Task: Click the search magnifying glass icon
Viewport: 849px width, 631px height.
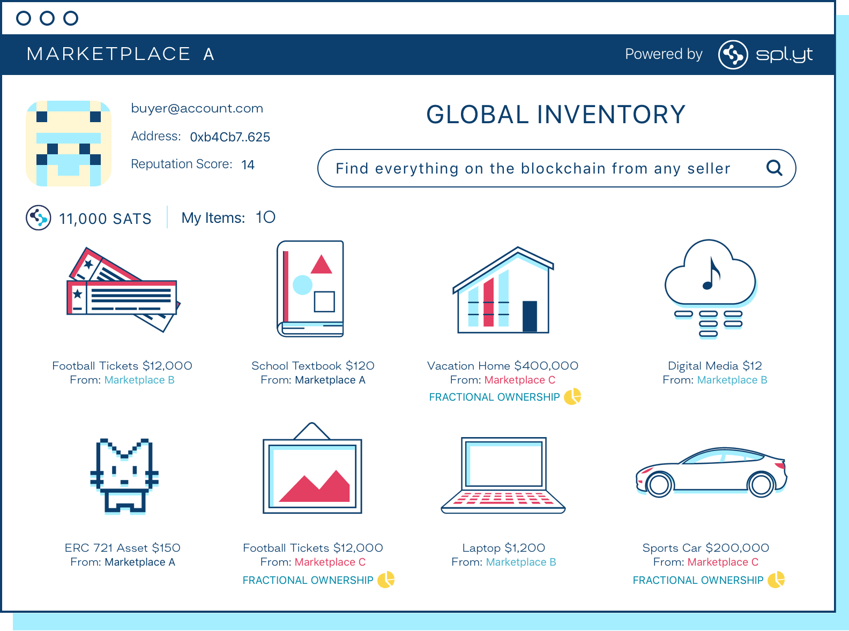Action: point(774,168)
